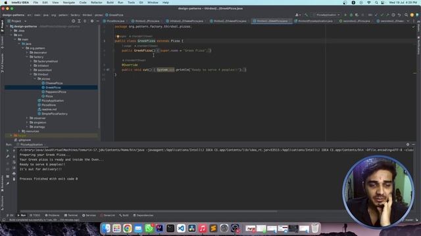Collapse the thirdsol folder

click(31, 74)
